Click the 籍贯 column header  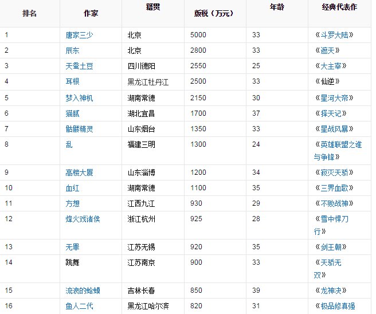tap(152, 7)
